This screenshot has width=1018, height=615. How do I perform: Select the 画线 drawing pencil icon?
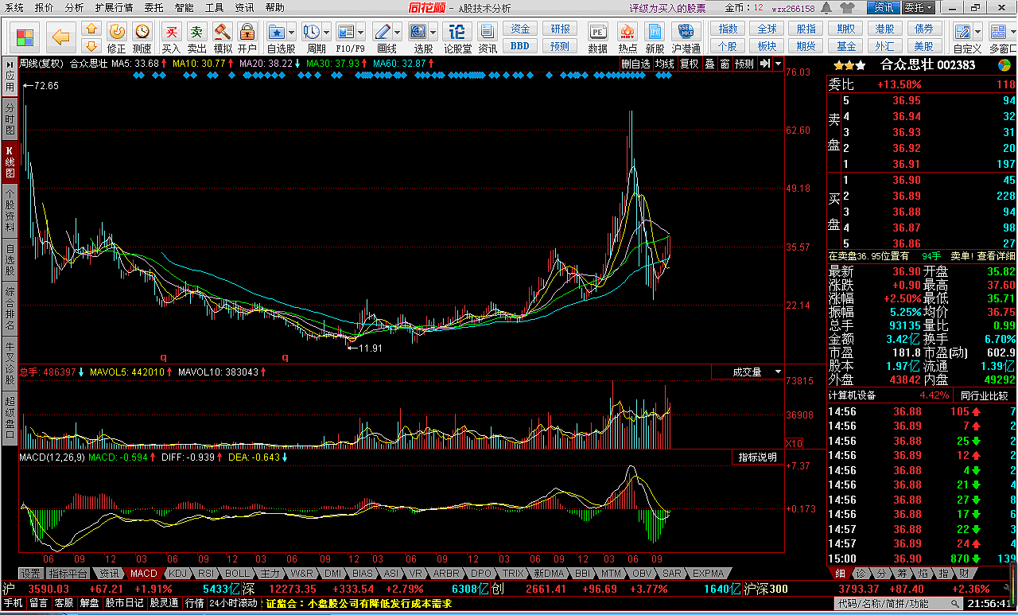[x=383, y=32]
